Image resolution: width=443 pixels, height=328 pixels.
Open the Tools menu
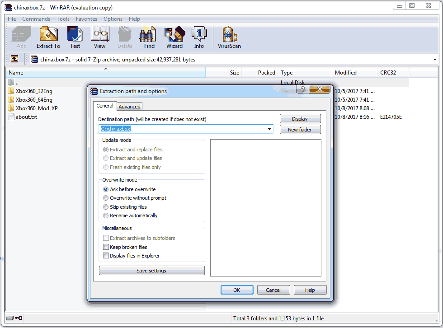tap(63, 19)
